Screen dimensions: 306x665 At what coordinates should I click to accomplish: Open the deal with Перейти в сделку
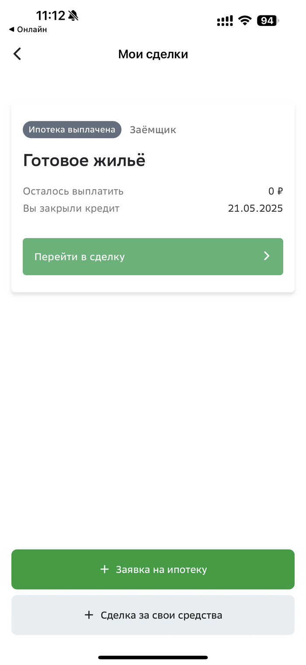(x=153, y=256)
